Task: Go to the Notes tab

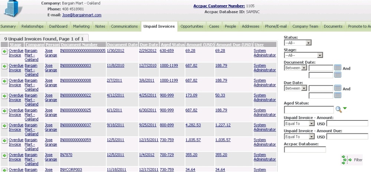Action: pyautogui.click(x=100, y=26)
